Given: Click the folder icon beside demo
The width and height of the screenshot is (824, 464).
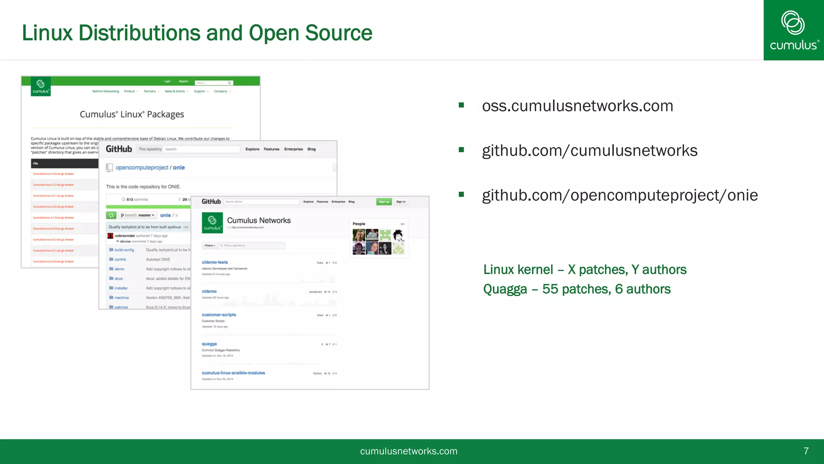Looking at the screenshot, I should click(x=111, y=269).
